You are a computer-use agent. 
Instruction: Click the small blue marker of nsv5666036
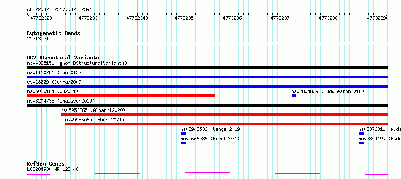[183, 143]
